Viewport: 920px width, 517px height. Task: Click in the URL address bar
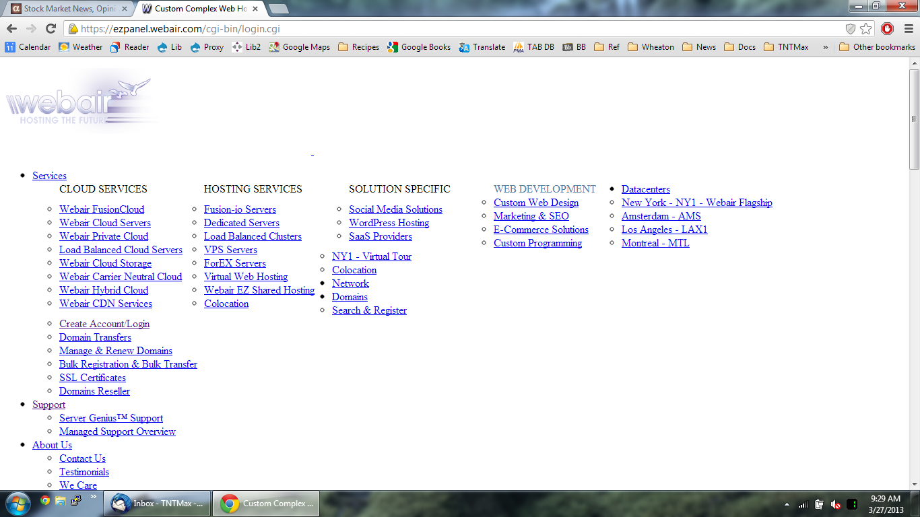458,29
